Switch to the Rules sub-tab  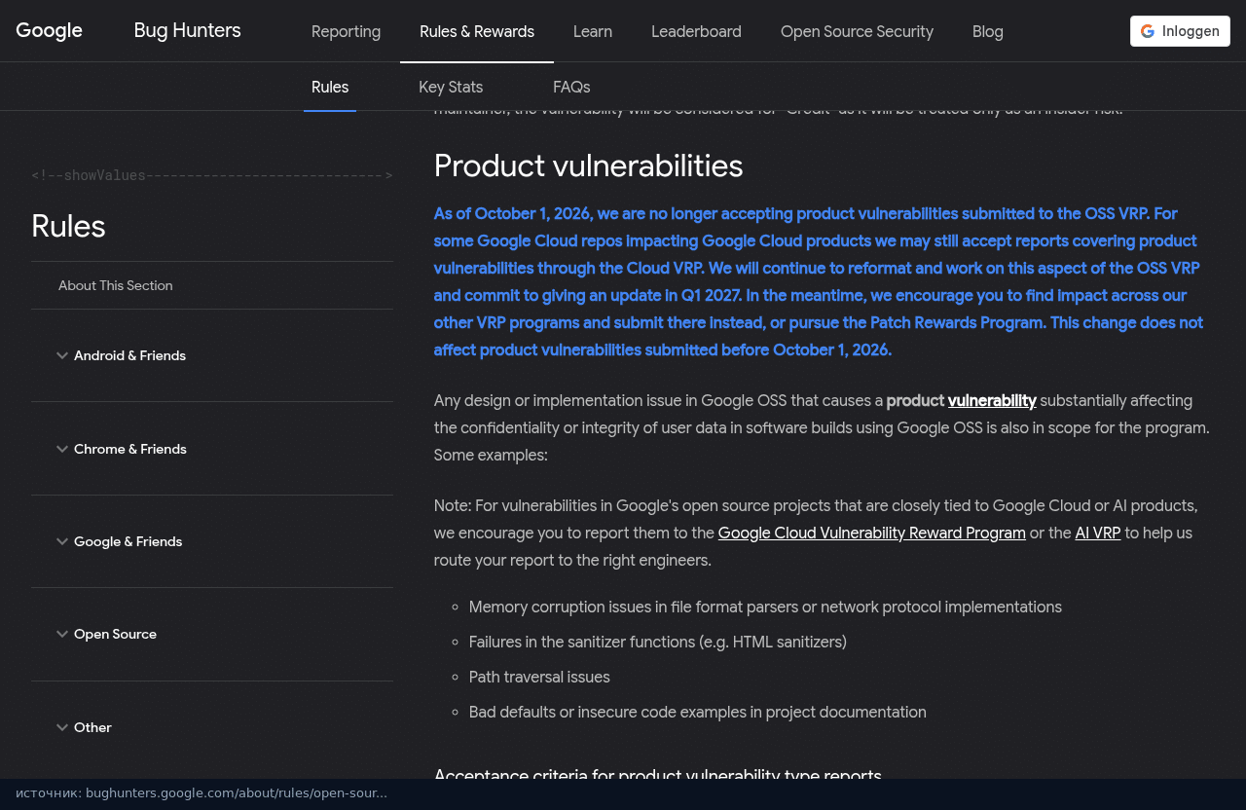(330, 87)
